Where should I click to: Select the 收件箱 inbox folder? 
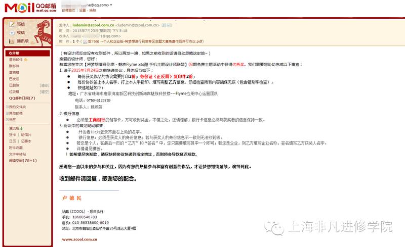tap(28, 53)
